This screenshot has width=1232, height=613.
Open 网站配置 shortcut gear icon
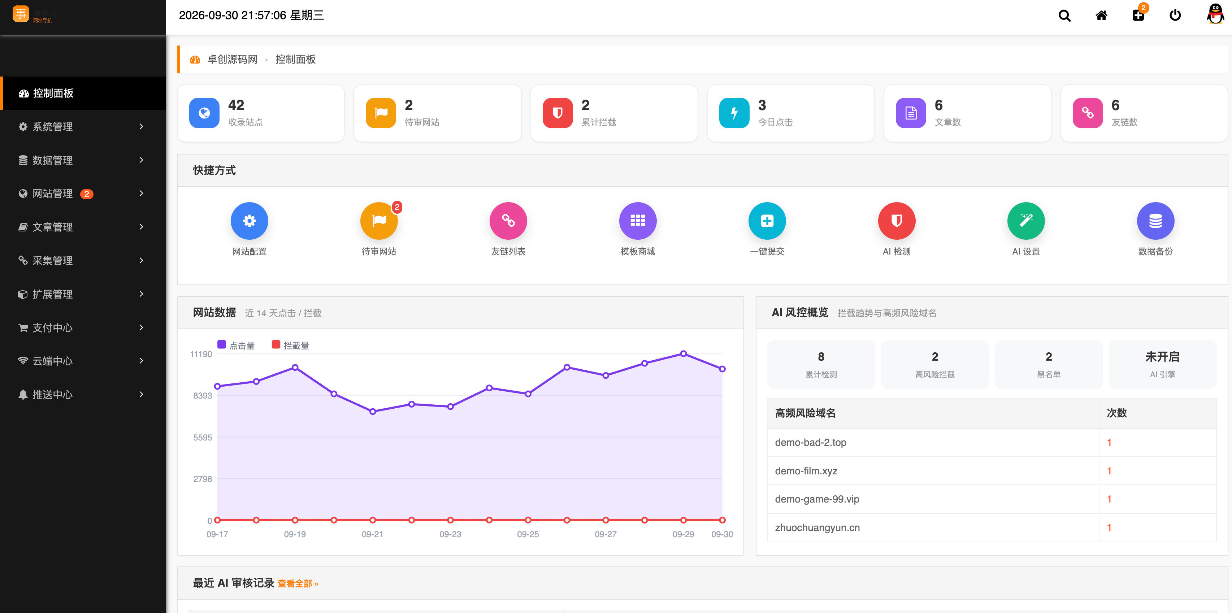pyautogui.click(x=249, y=221)
